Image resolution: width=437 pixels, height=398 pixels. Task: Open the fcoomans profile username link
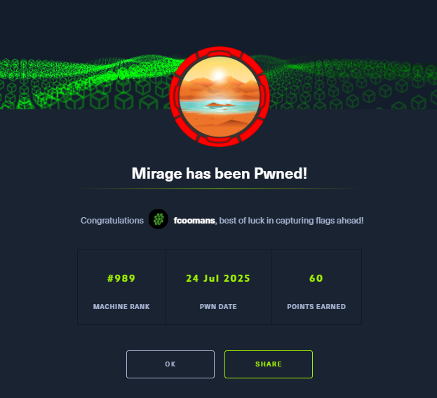tap(194, 221)
